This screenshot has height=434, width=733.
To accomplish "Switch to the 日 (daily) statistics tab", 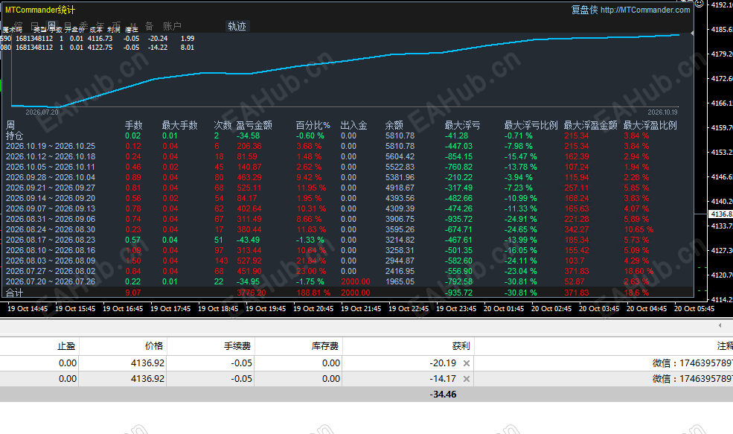I will 34,26.
